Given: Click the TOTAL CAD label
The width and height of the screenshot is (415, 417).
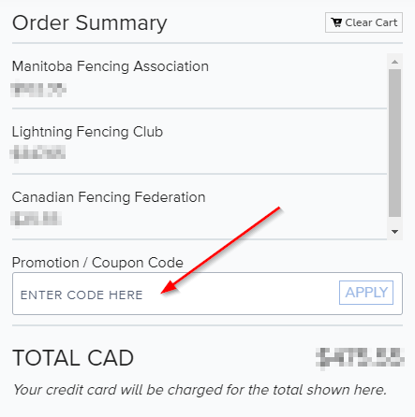Looking at the screenshot, I should point(73,358).
